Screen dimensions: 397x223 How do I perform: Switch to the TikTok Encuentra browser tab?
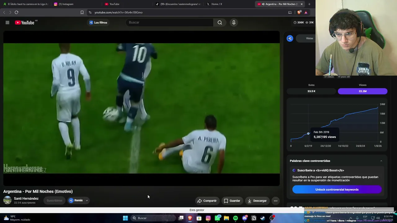pos(179,4)
